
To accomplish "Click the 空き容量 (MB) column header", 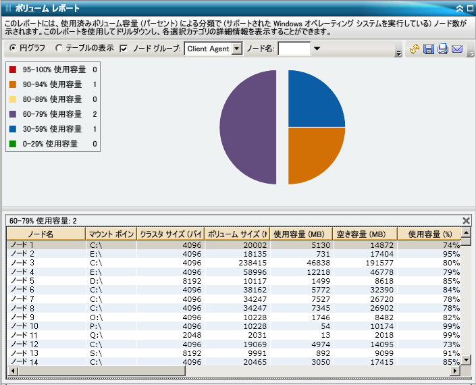I will [365, 234].
